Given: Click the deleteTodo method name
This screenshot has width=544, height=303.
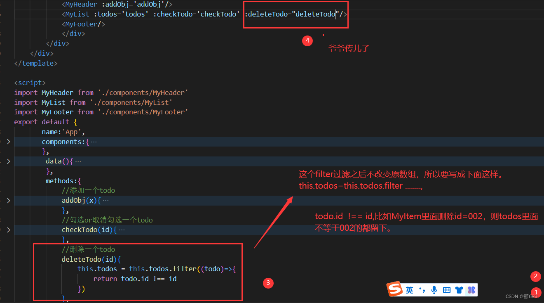Looking at the screenshot, I should (81, 259).
